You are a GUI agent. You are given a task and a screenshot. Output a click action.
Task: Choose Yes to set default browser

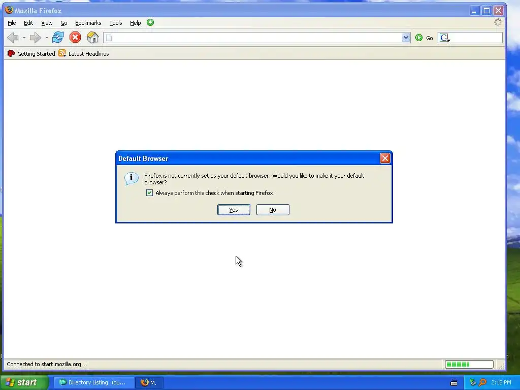coord(234,210)
